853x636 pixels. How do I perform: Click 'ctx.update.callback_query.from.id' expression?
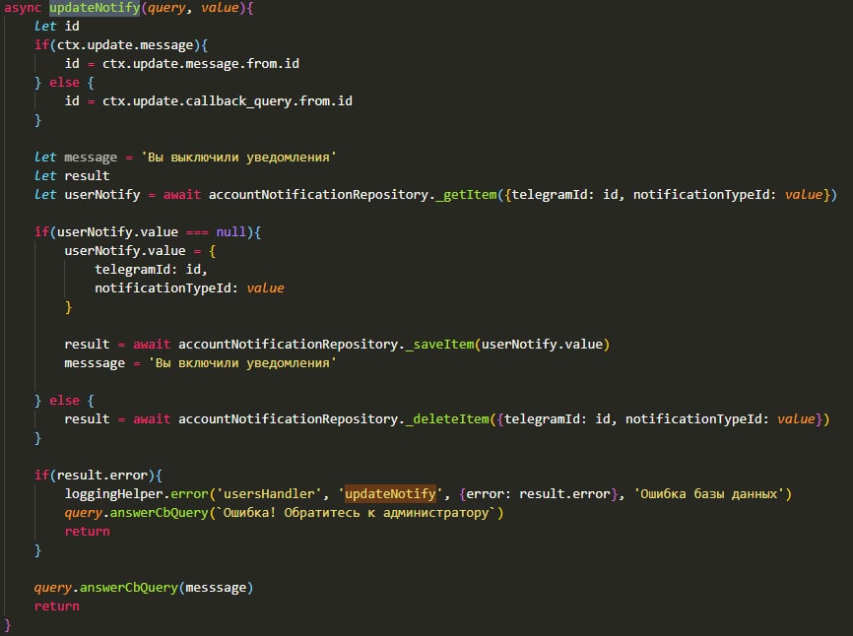click(x=228, y=101)
